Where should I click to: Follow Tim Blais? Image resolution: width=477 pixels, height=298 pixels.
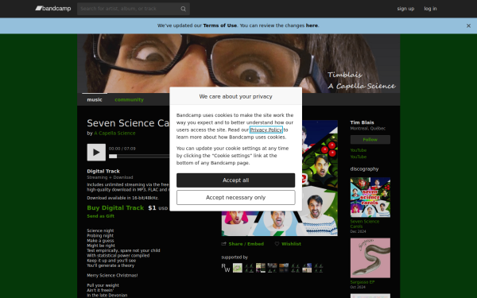(370, 140)
